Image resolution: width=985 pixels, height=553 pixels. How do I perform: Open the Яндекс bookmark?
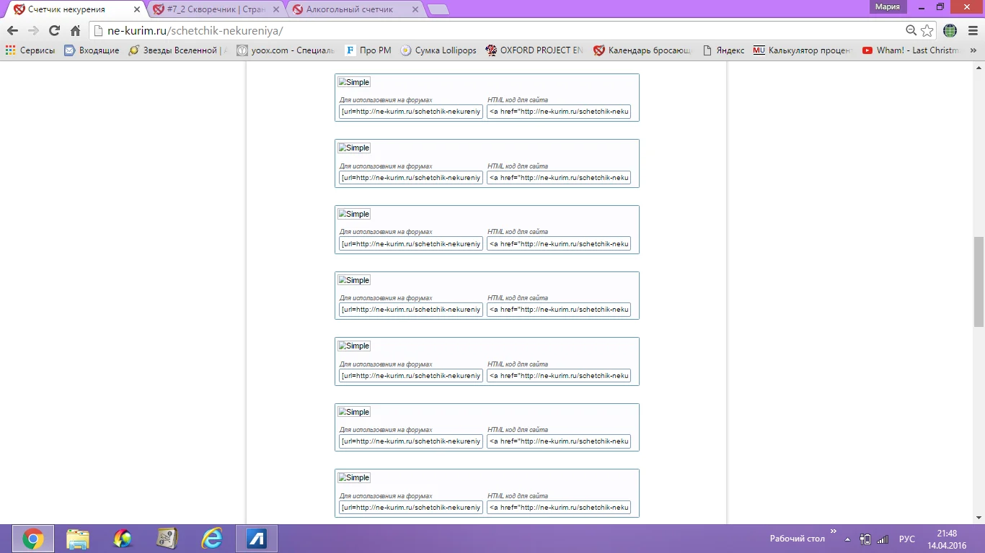click(x=723, y=50)
